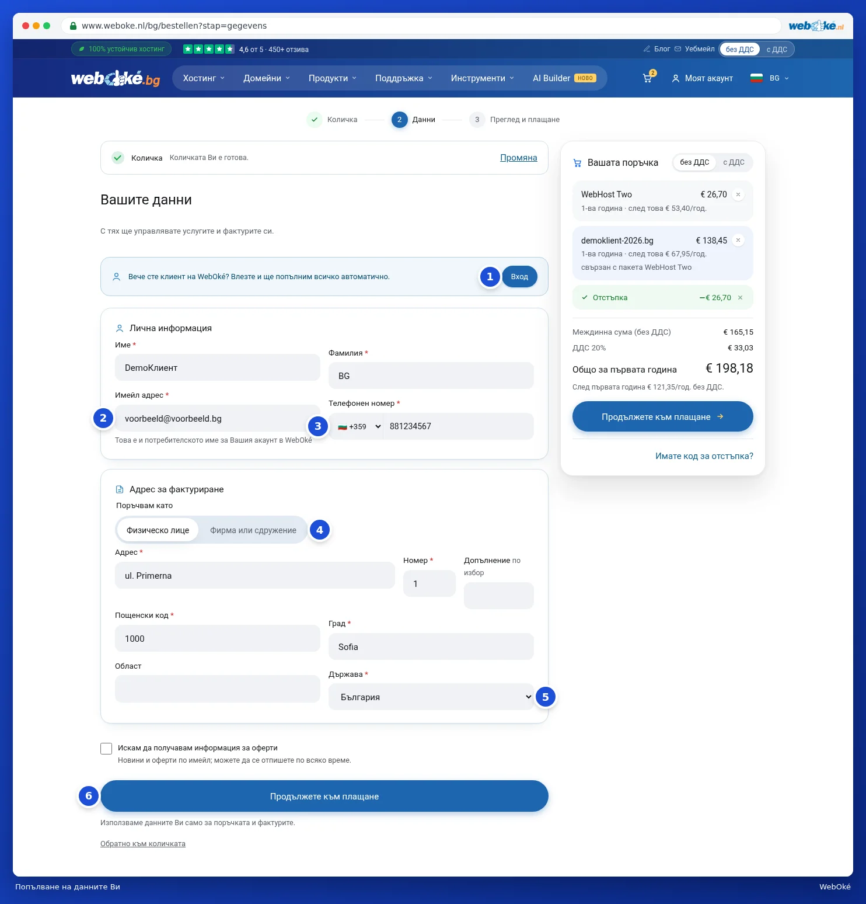The width and height of the screenshot is (866, 904).
Task: Go to the Количка step
Action: [332, 120]
